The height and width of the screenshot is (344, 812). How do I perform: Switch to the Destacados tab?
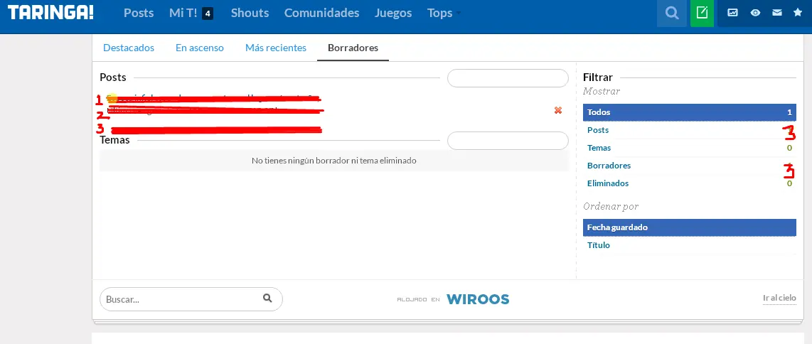129,48
